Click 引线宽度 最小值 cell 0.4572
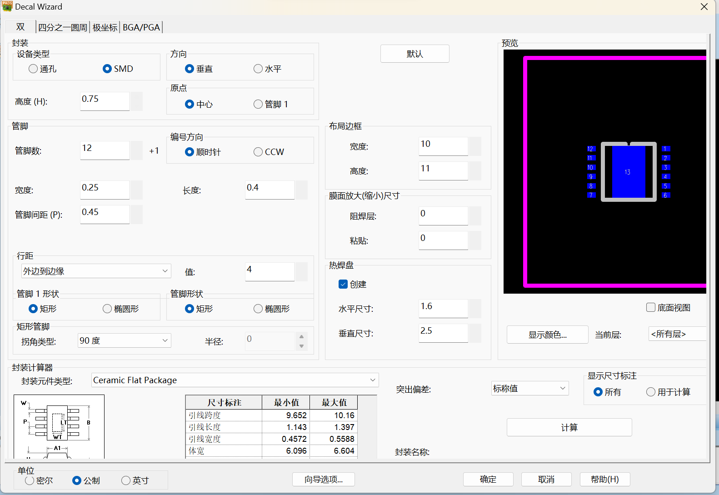 [286, 439]
